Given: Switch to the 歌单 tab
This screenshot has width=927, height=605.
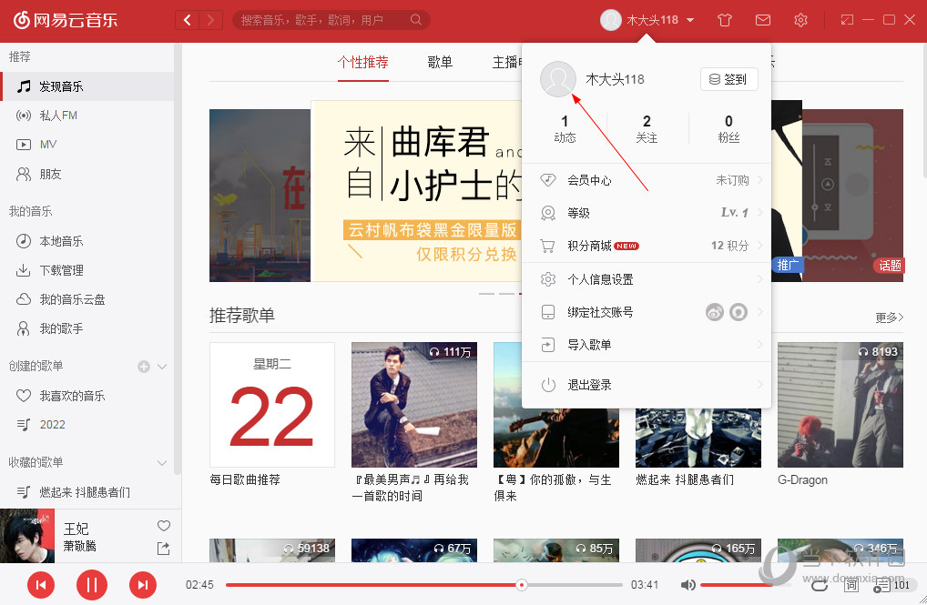Looking at the screenshot, I should pyautogui.click(x=440, y=62).
